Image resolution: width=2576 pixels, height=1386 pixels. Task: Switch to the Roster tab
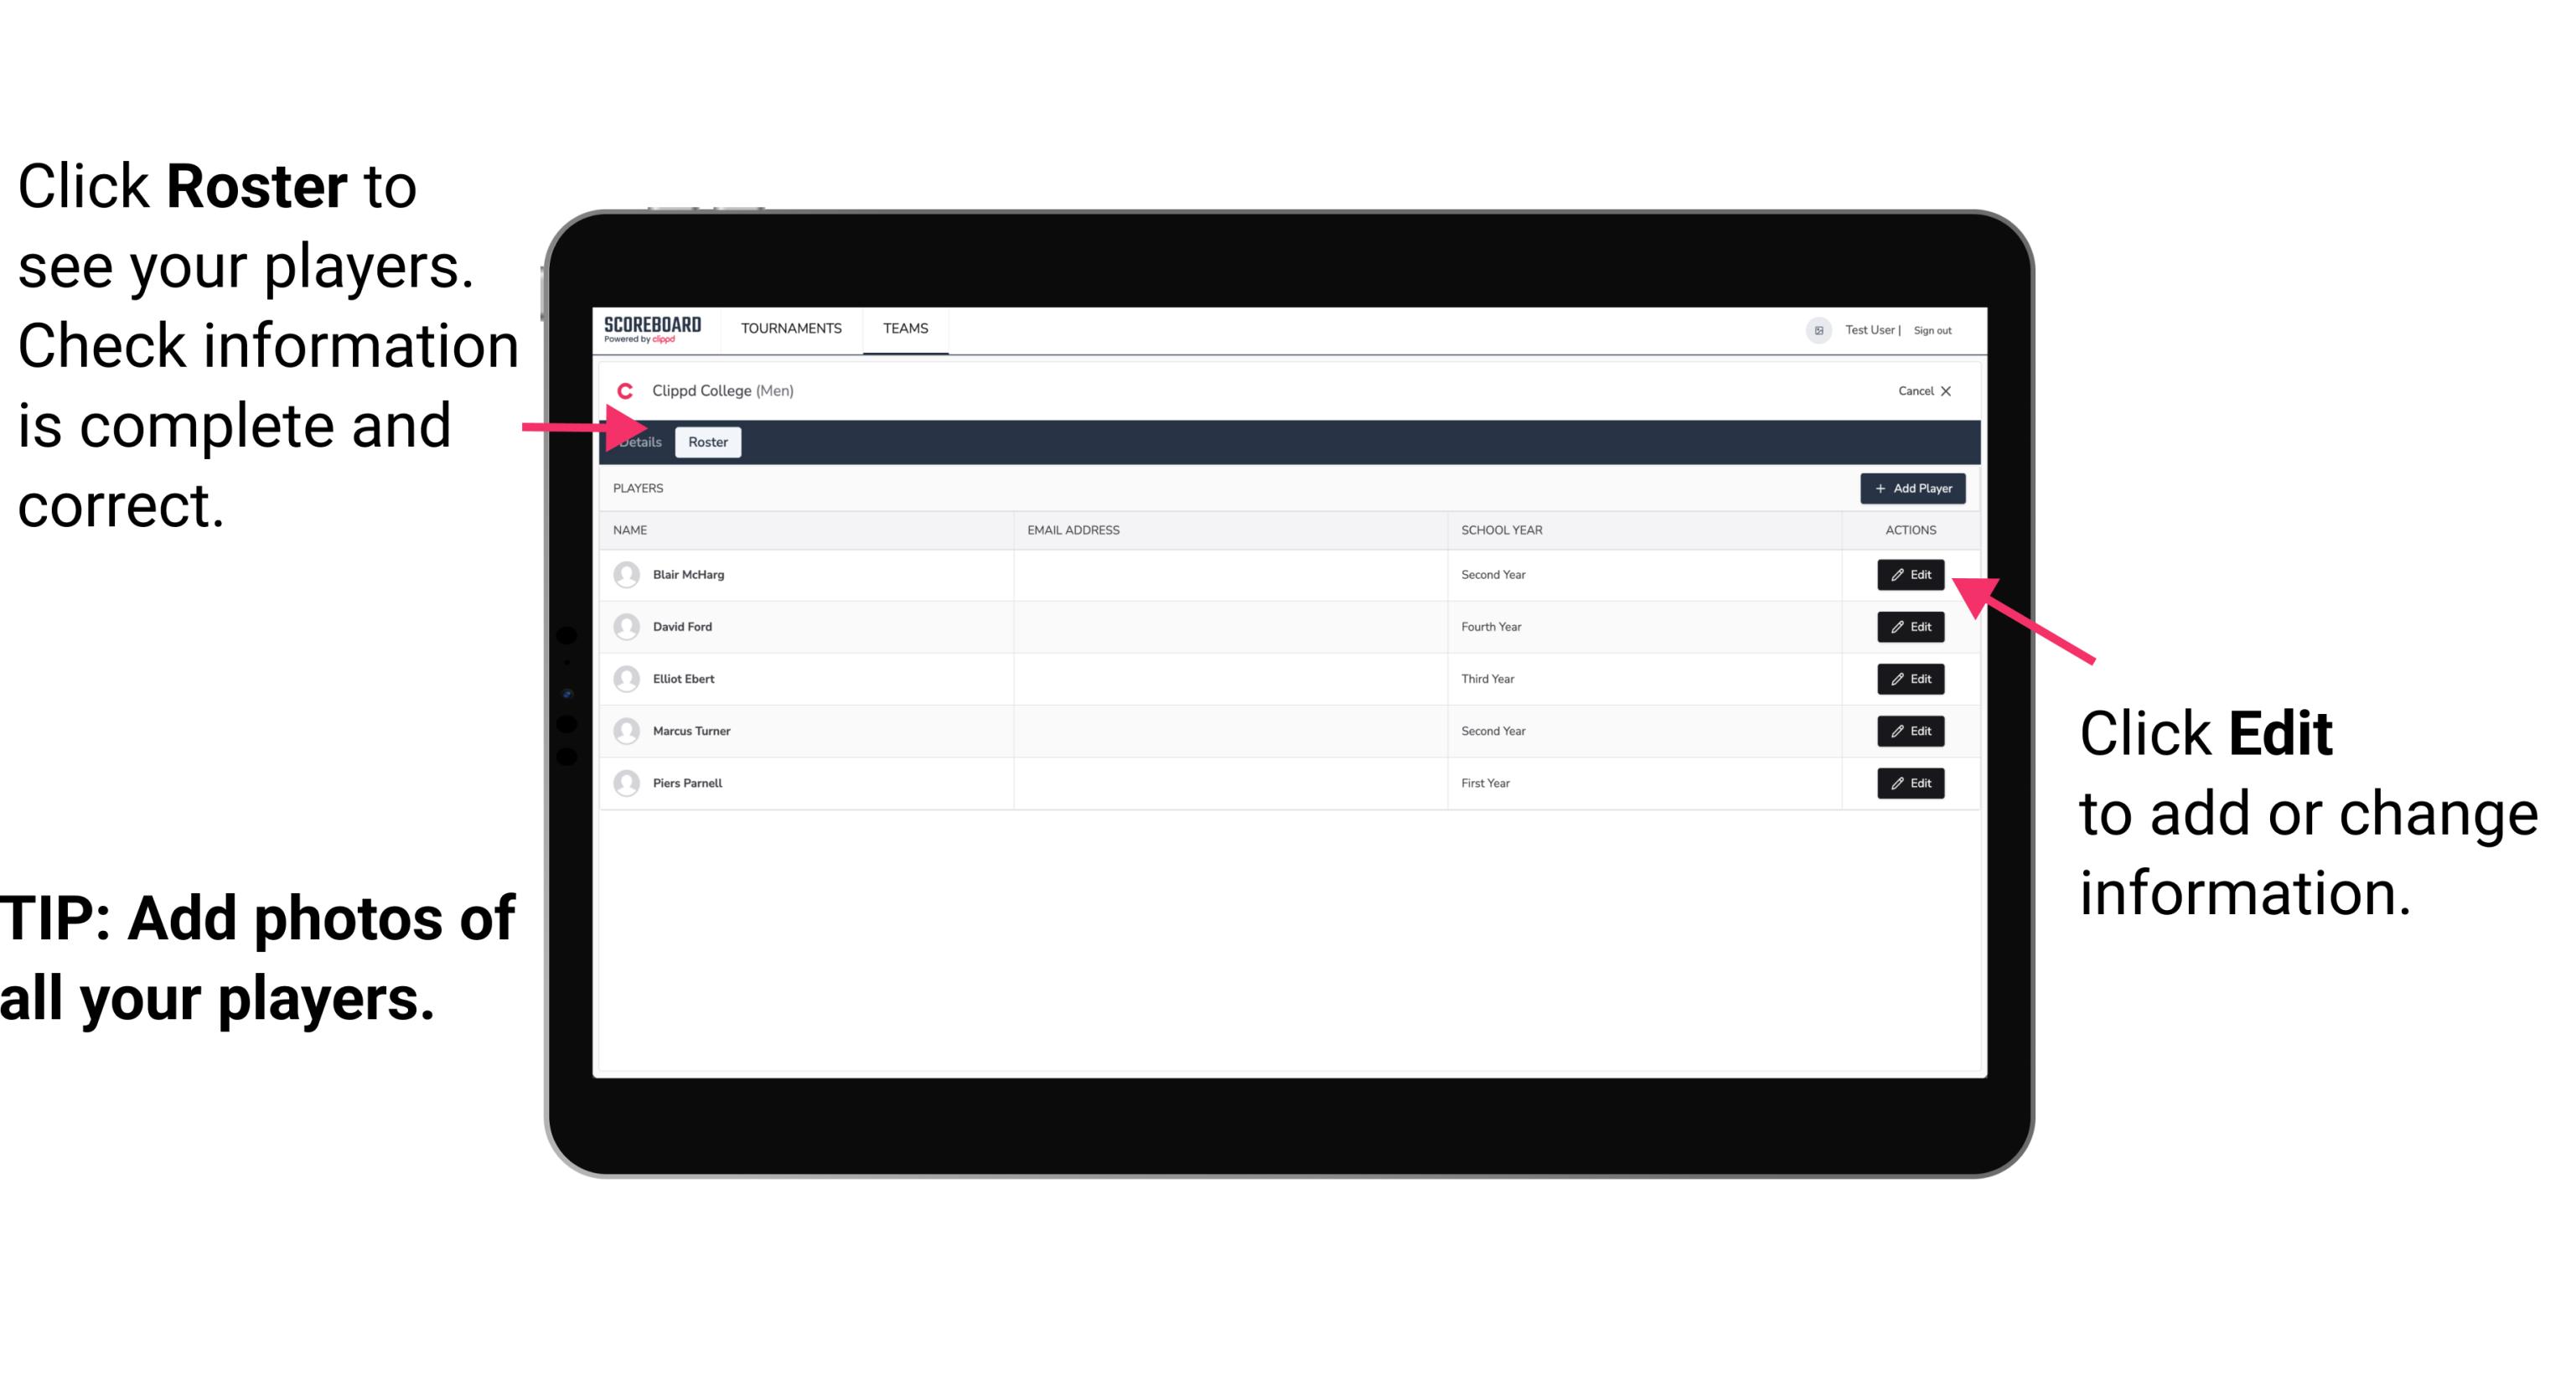(705, 442)
